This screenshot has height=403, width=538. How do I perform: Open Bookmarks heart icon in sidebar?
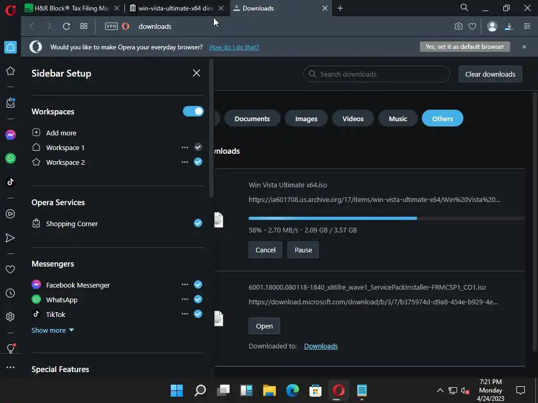11,270
